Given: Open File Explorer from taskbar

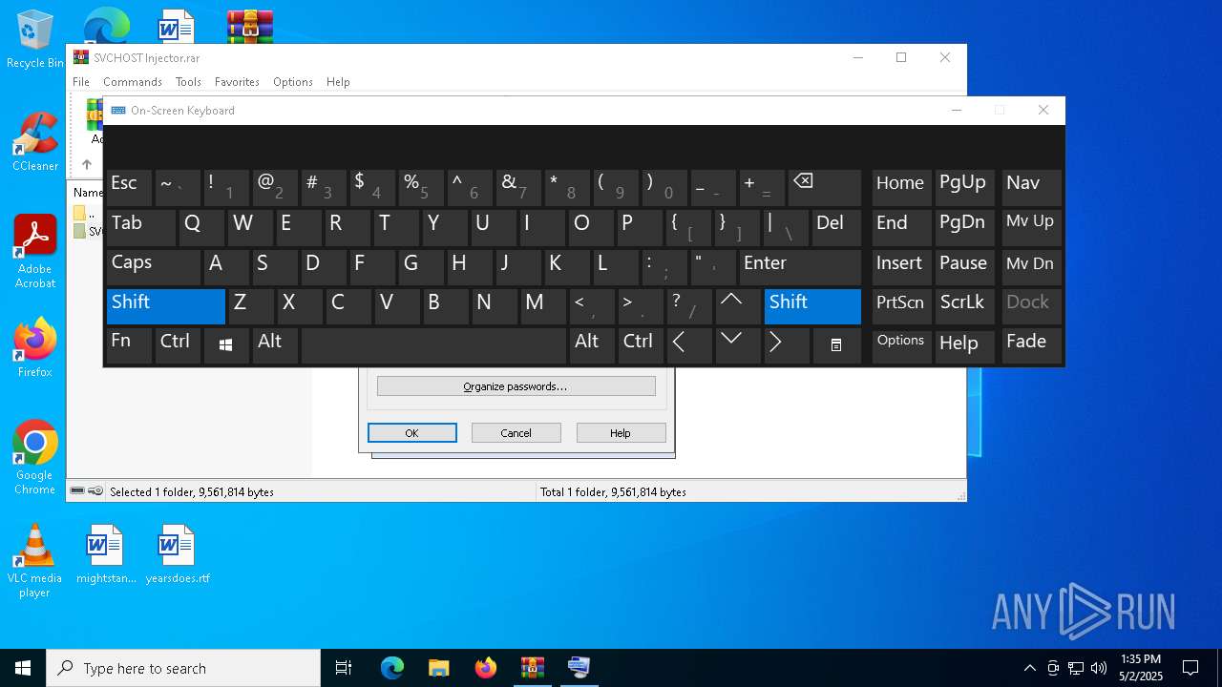Looking at the screenshot, I should click(438, 668).
